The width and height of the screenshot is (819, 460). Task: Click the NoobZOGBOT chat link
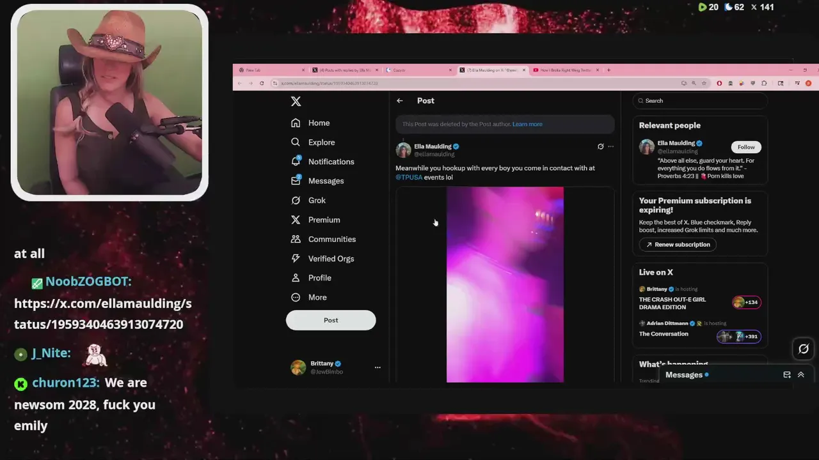click(x=102, y=314)
